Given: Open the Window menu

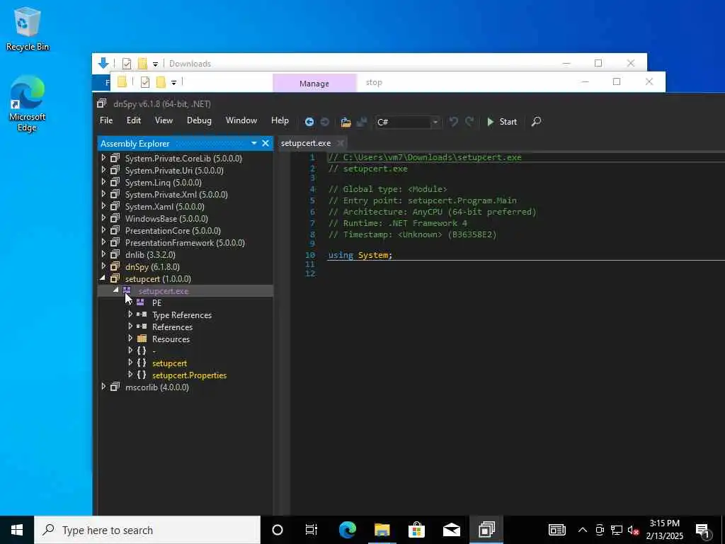Looking at the screenshot, I should (x=241, y=120).
